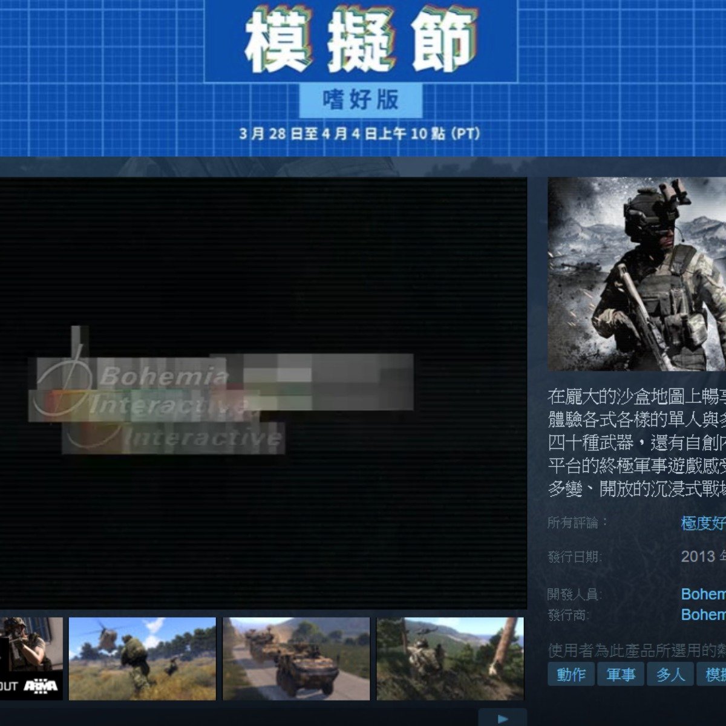Open the 極度好評 reviews summary link
726x726 pixels.
[703, 523]
